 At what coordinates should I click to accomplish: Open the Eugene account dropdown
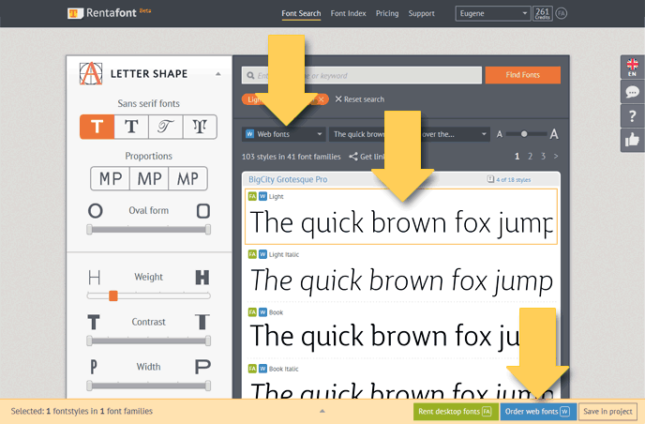tap(493, 13)
